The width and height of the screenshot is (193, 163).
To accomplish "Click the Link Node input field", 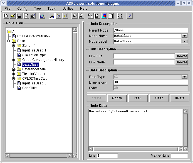I will (x=144, y=62).
